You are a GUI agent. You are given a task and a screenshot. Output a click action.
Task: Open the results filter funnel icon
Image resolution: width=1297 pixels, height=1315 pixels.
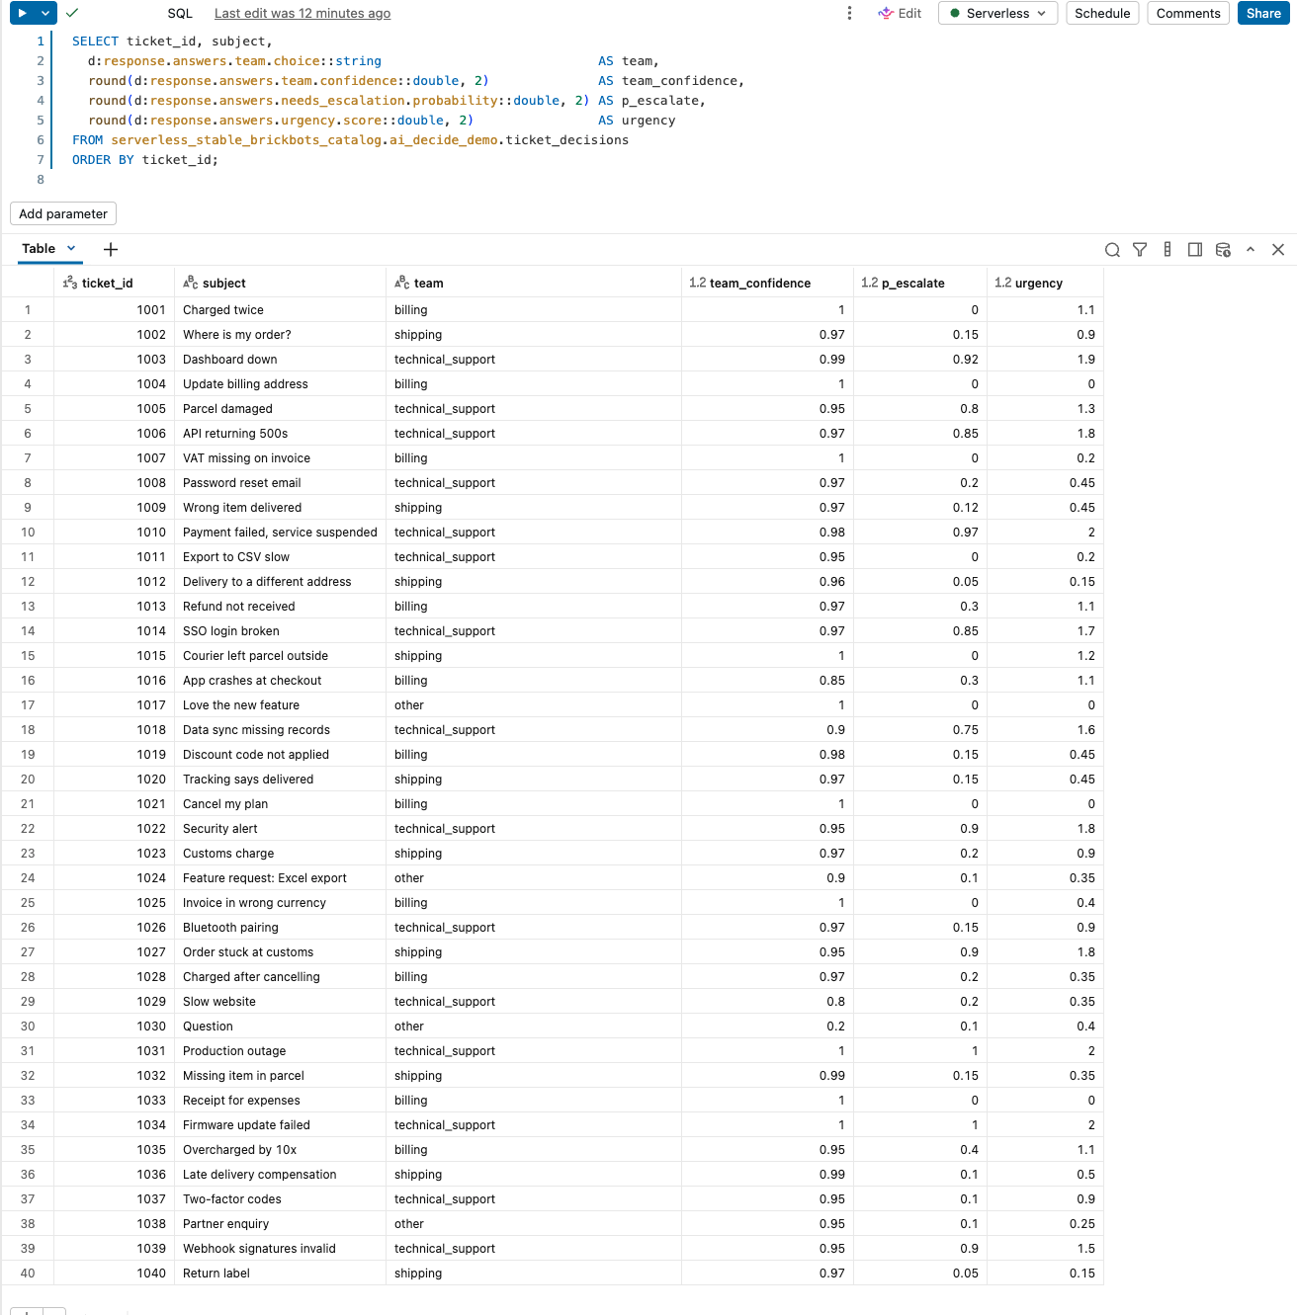1140,250
